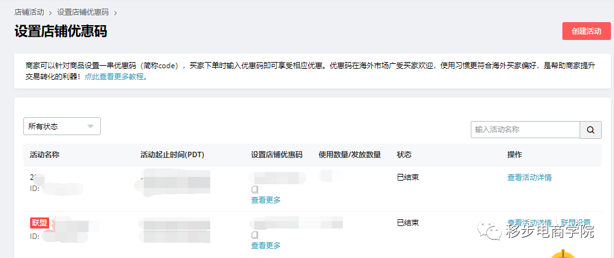View 查看活动详情 for first ended row
The image size is (614, 258).
pos(529,178)
